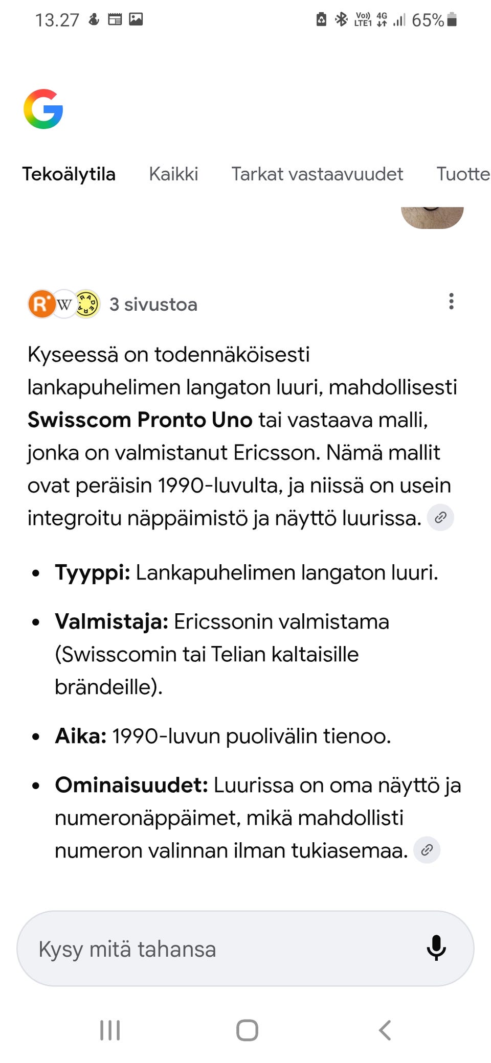Open the citation link after Ominaisuudet bullet
Screen dimensions: 491x1063
coord(426,850)
